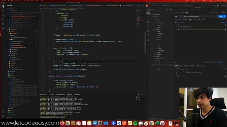Switch to the PROBLEMS panel tab
This screenshot has width=227, height=127.
click(x=43, y=95)
